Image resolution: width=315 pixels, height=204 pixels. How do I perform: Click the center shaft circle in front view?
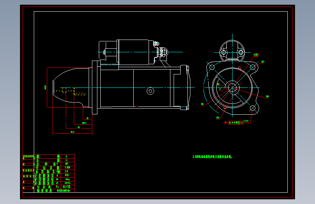pyautogui.click(x=232, y=88)
